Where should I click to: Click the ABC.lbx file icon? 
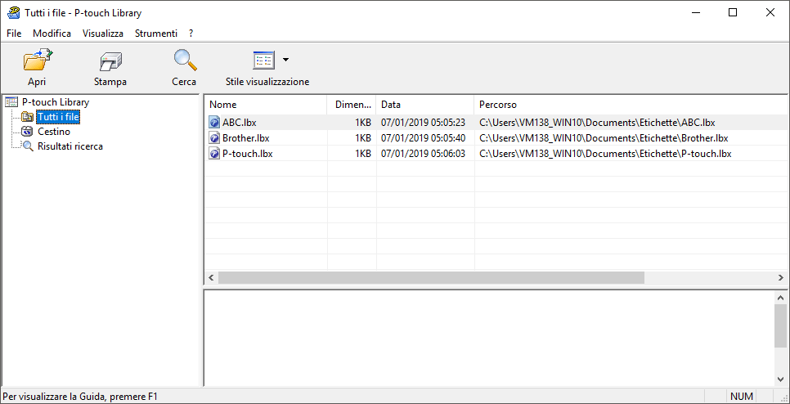click(214, 123)
